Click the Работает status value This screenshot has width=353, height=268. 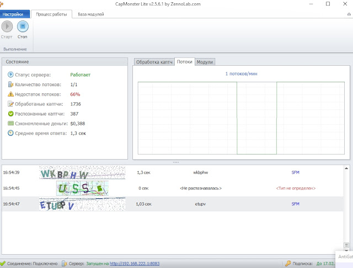pos(81,75)
